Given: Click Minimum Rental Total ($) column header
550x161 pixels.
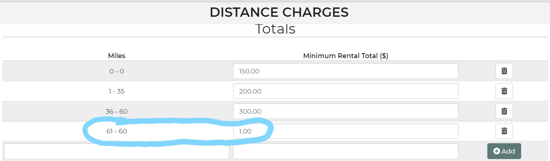Looking at the screenshot, I should click(346, 56).
